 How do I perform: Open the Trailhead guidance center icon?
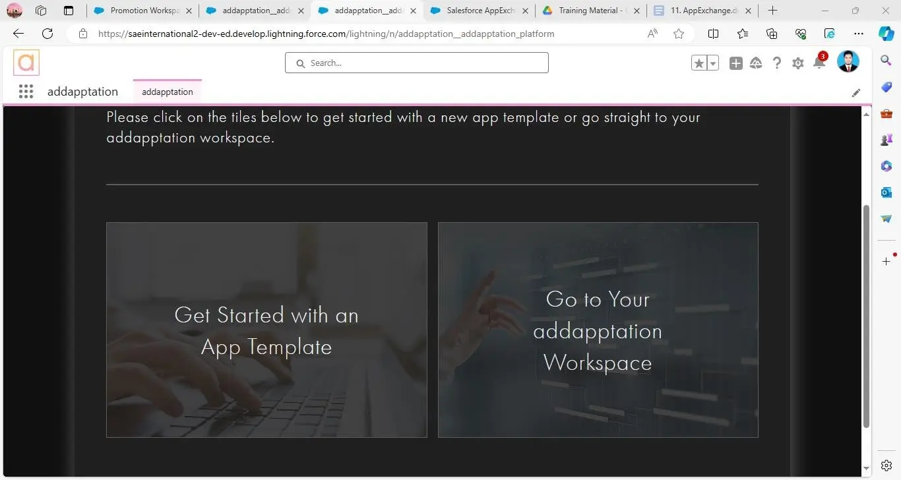[757, 63]
